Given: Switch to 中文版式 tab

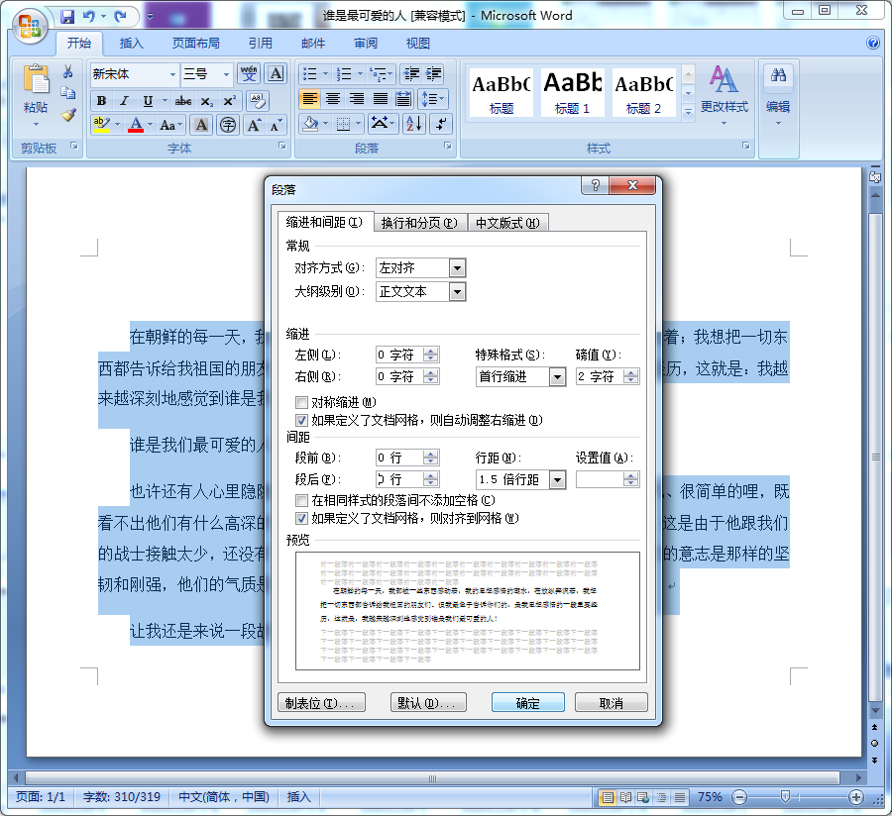Looking at the screenshot, I should 507,223.
